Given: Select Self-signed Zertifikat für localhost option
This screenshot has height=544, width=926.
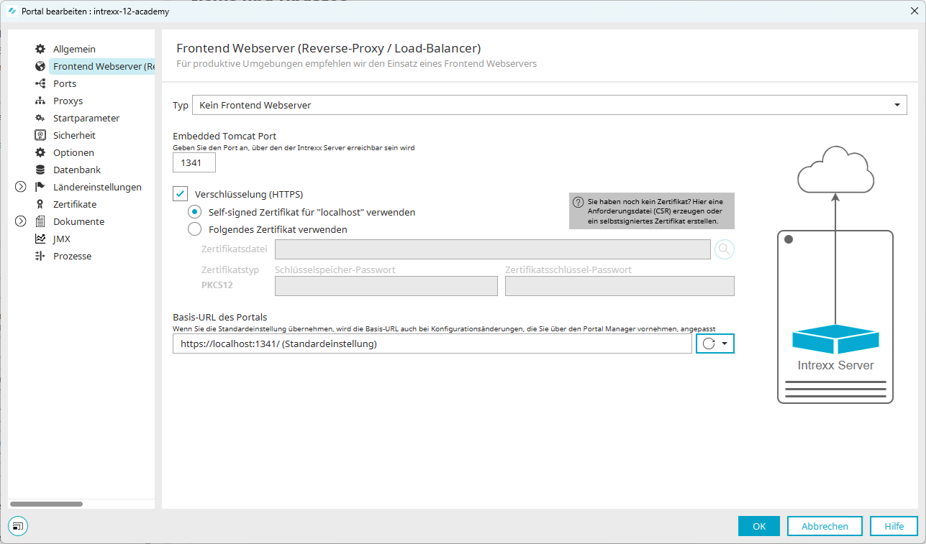Looking at the screenshot, I should tap(194, 212).
